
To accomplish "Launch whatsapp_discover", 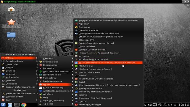I will (x=108, y=105).
